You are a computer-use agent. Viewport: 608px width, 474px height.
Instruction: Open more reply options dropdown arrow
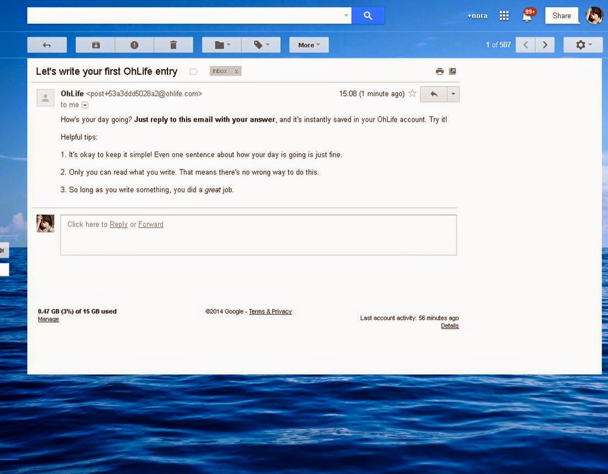point(453,94)
